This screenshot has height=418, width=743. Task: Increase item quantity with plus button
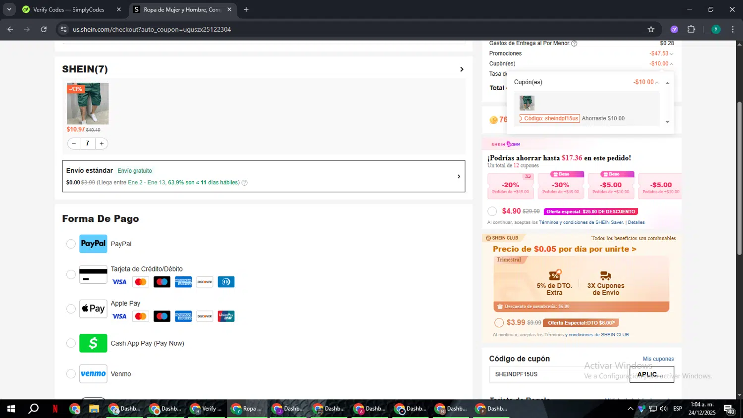tap(102, 144)
